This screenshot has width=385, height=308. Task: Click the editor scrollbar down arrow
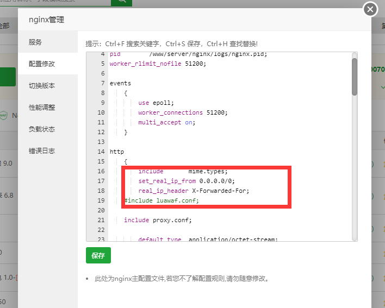coord(354,237)
